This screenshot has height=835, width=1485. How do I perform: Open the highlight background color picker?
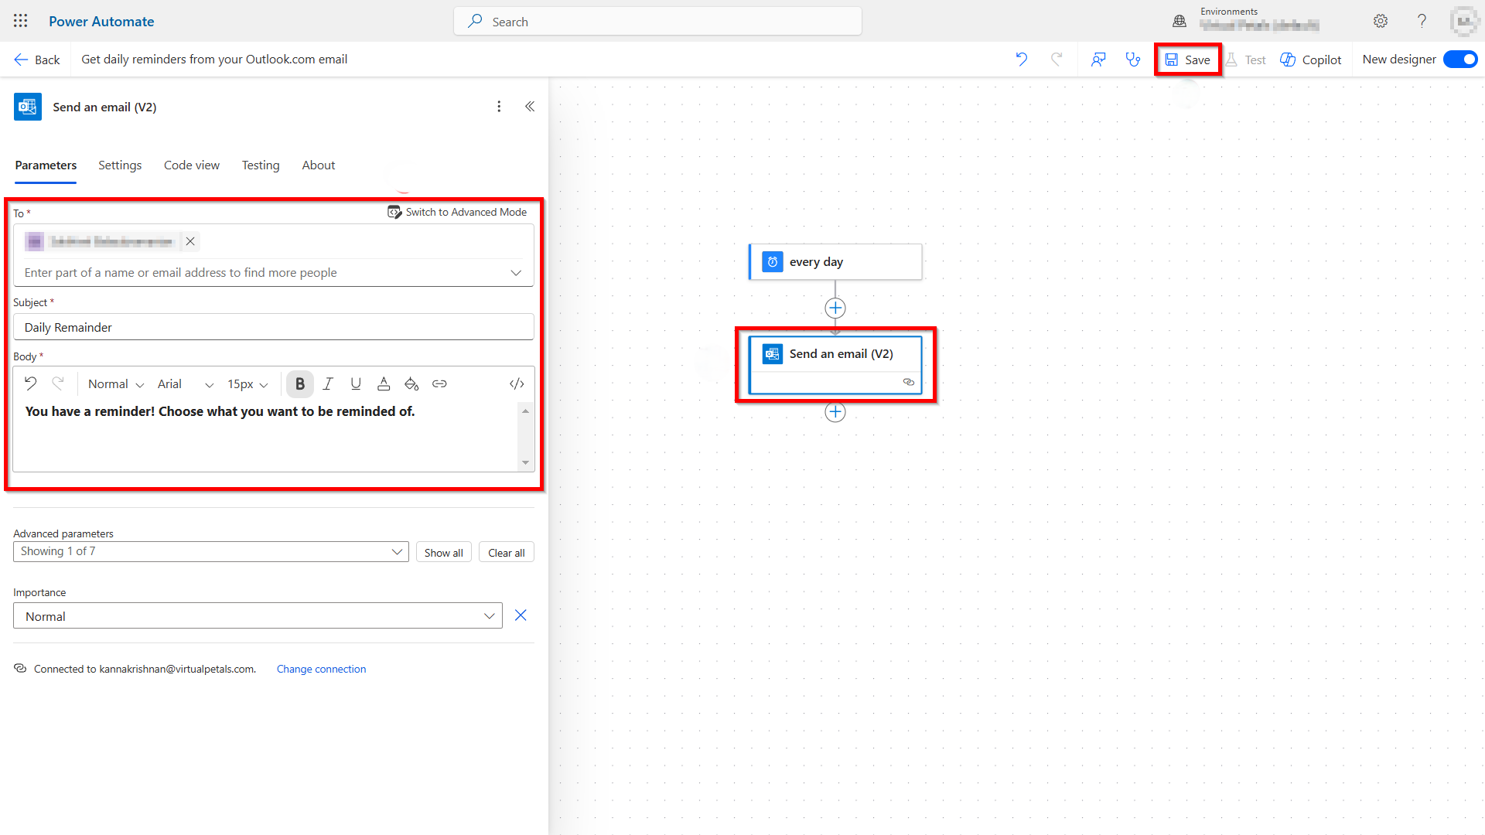pyautogui.click(x=411, y=383)
